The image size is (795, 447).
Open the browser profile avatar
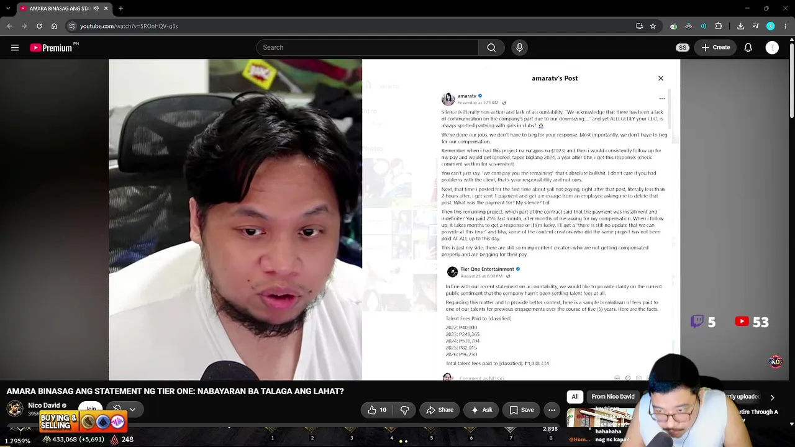click(770, 26)
